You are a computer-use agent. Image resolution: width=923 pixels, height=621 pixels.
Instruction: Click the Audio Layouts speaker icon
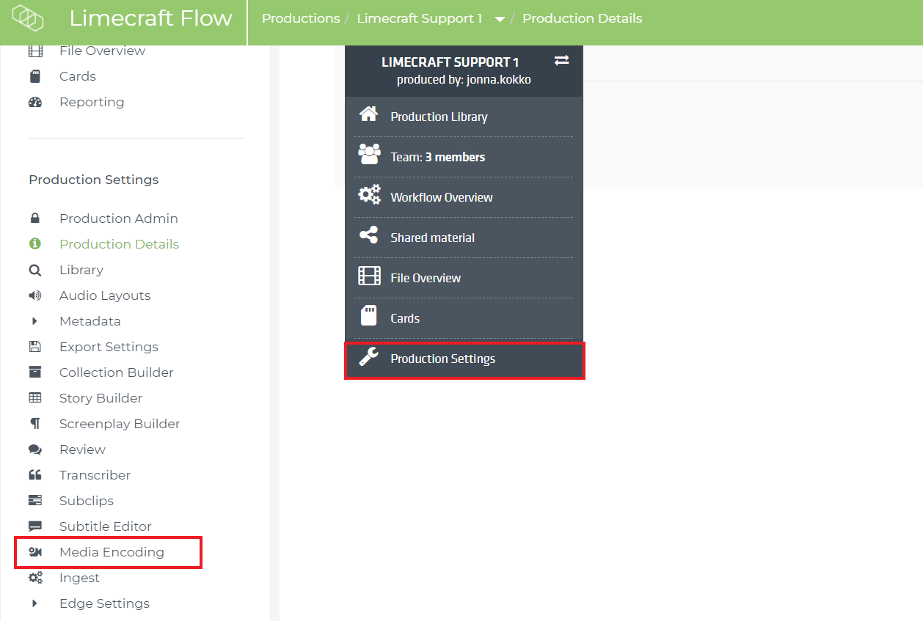coord(35,295)
